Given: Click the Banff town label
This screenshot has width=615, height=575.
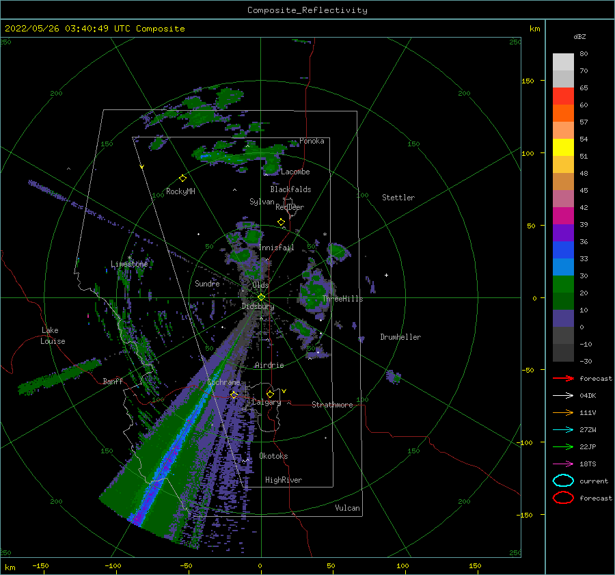Looking at the screenshot, I should pyautogui.click(x=113, y=381).
